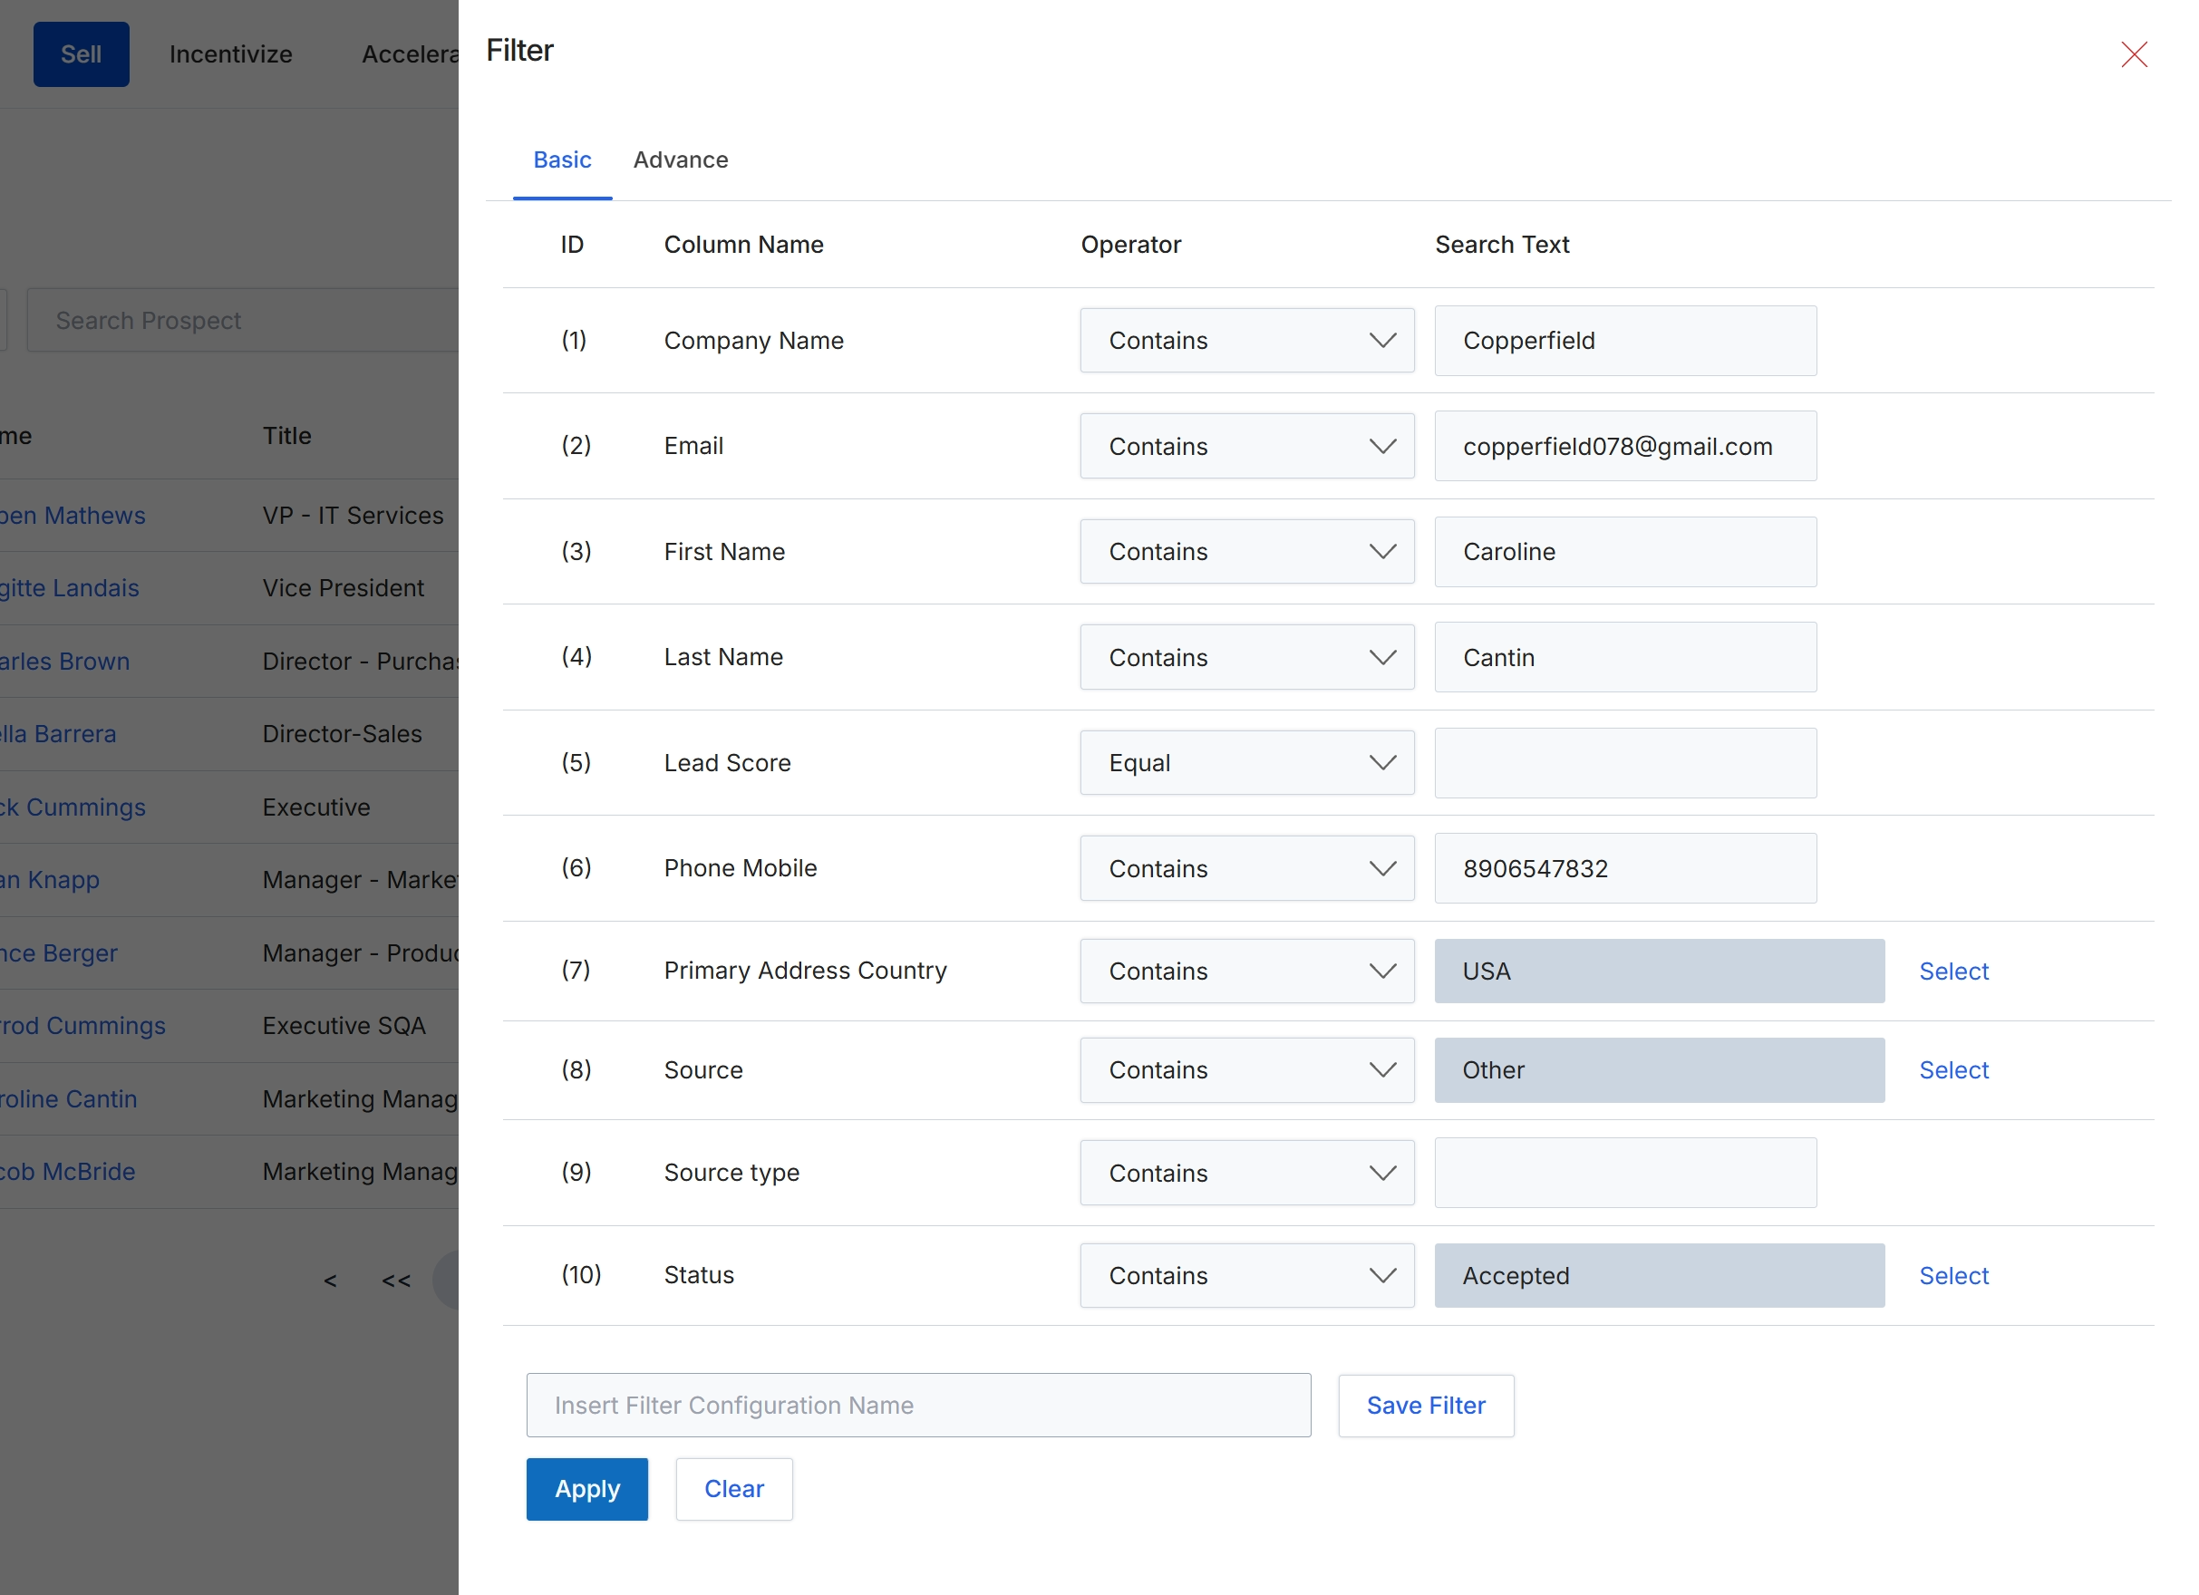Image resolution: width=2199 pixels, height=1595 pixels.
Task: Click the Title column header
Action: pyautogui.click(x=287, y=436)
